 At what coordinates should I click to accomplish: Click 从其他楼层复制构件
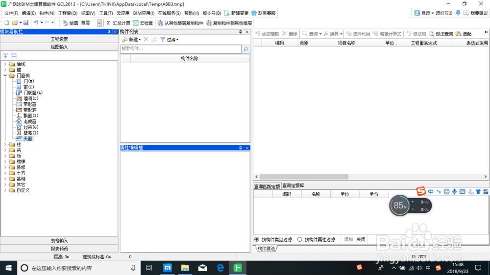coord(180,23)
